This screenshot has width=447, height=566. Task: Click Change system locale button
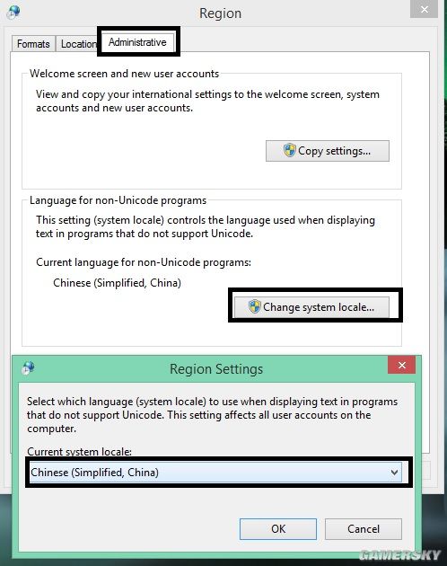click(311, 307)
